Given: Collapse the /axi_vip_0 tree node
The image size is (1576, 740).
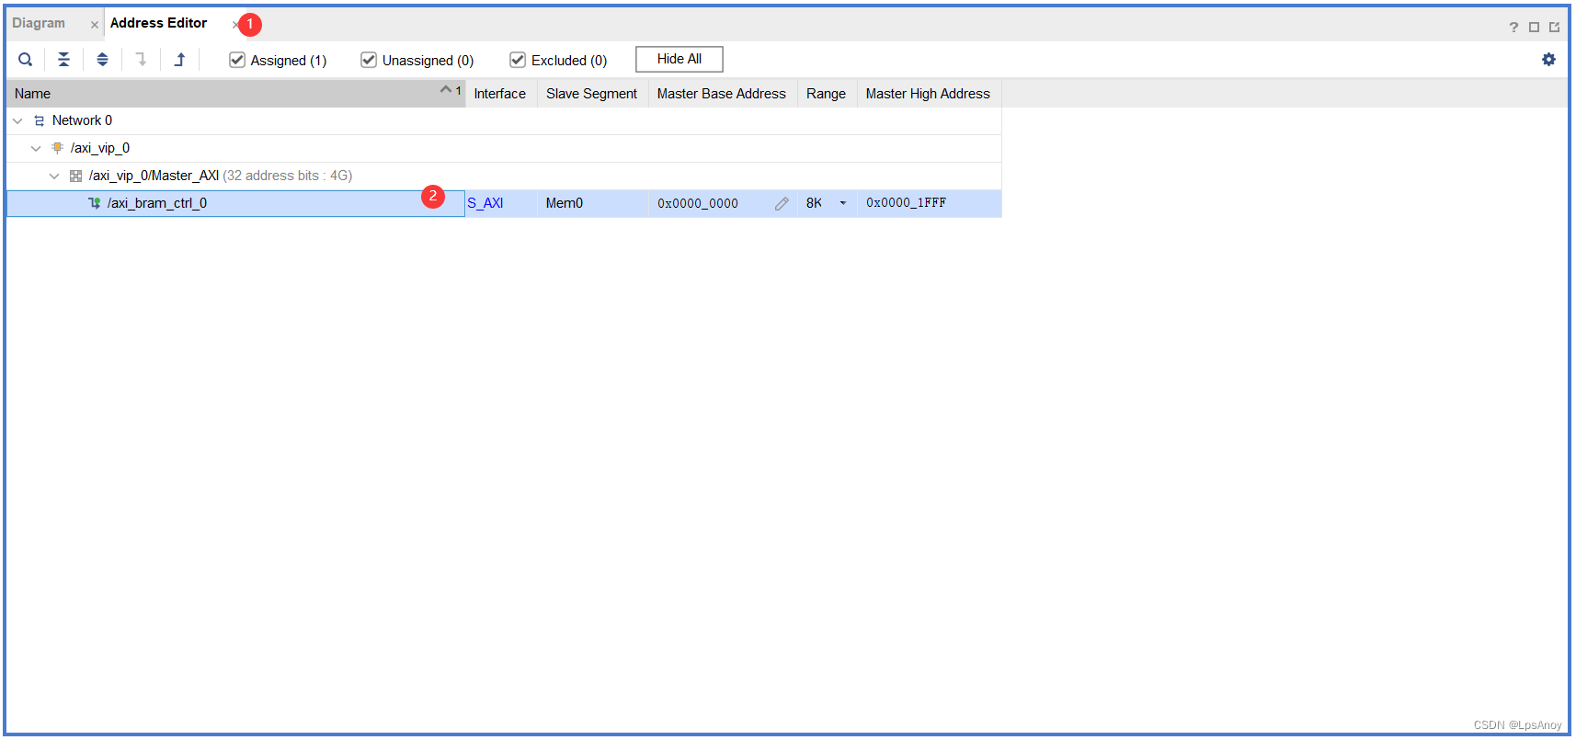Looking at the screenshot, I should point(36,148).
